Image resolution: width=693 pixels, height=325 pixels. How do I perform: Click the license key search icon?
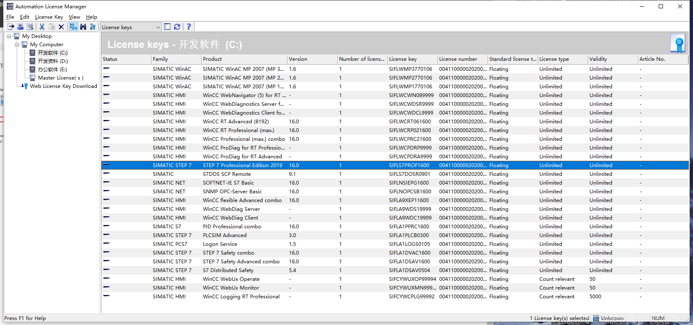93,27
